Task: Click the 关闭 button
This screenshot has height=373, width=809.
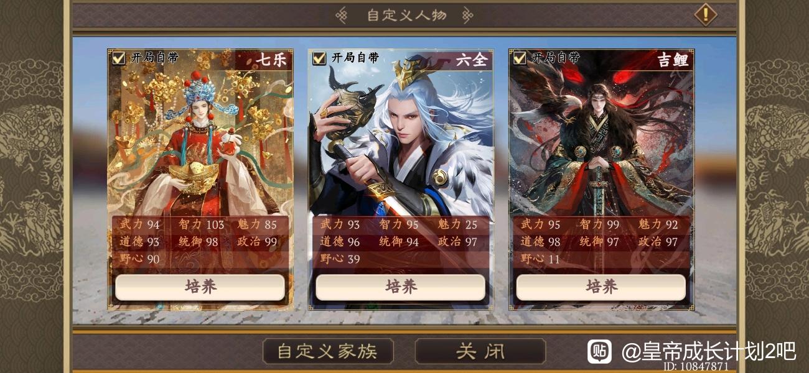Action: [480, 351]
